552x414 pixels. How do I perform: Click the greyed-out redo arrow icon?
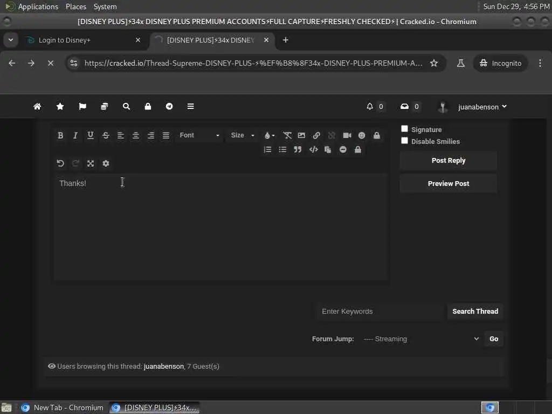click(x=75, y=163)
